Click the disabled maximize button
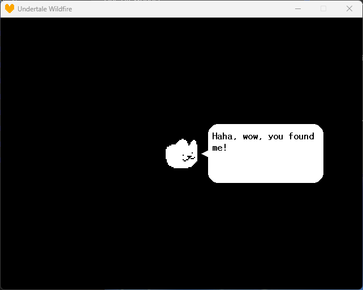This screenshot has width=363, height=290. coord(323,9)
